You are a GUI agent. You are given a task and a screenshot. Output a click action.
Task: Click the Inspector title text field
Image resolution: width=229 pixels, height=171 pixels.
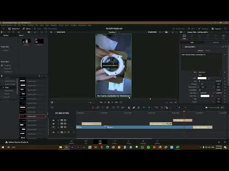[202, 61]
